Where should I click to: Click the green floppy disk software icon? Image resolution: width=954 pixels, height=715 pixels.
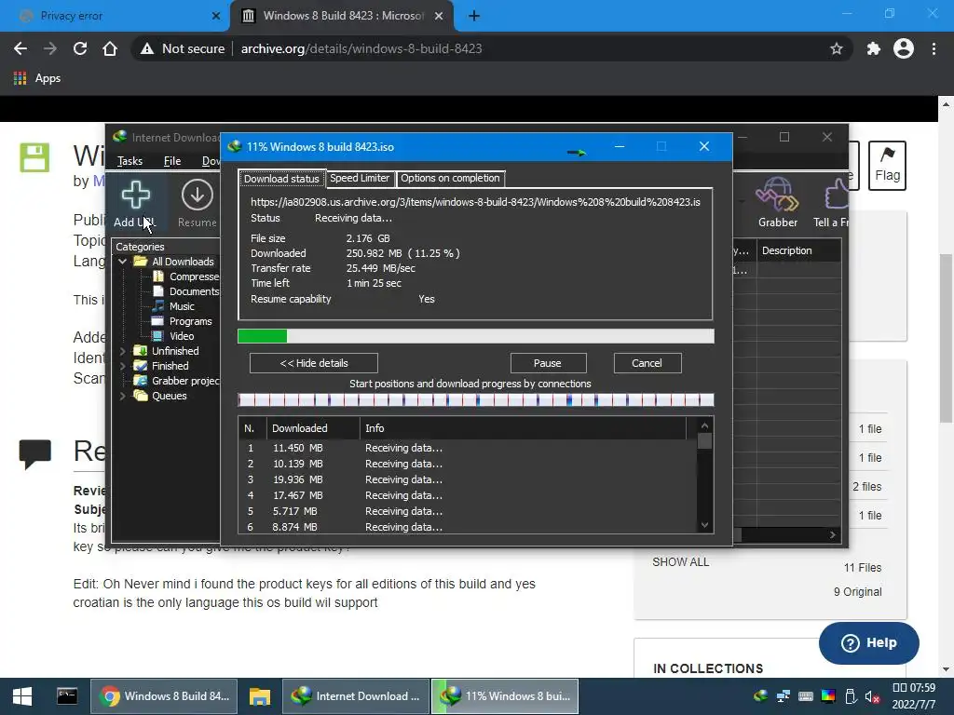[34, 157]
